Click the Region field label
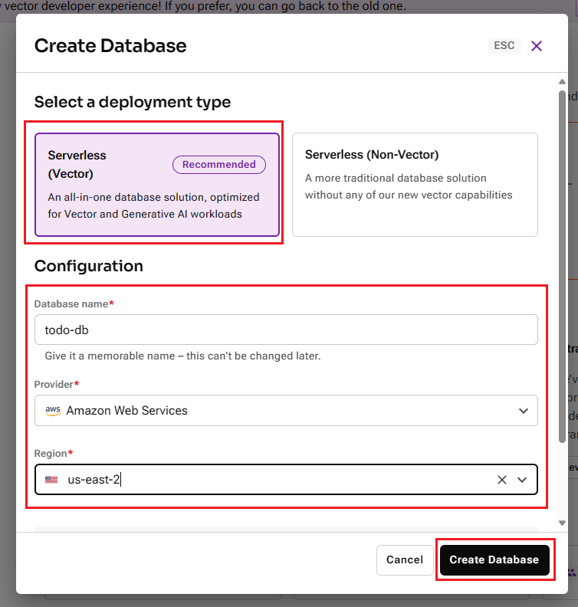578x607 pixels. pos(51,454)
